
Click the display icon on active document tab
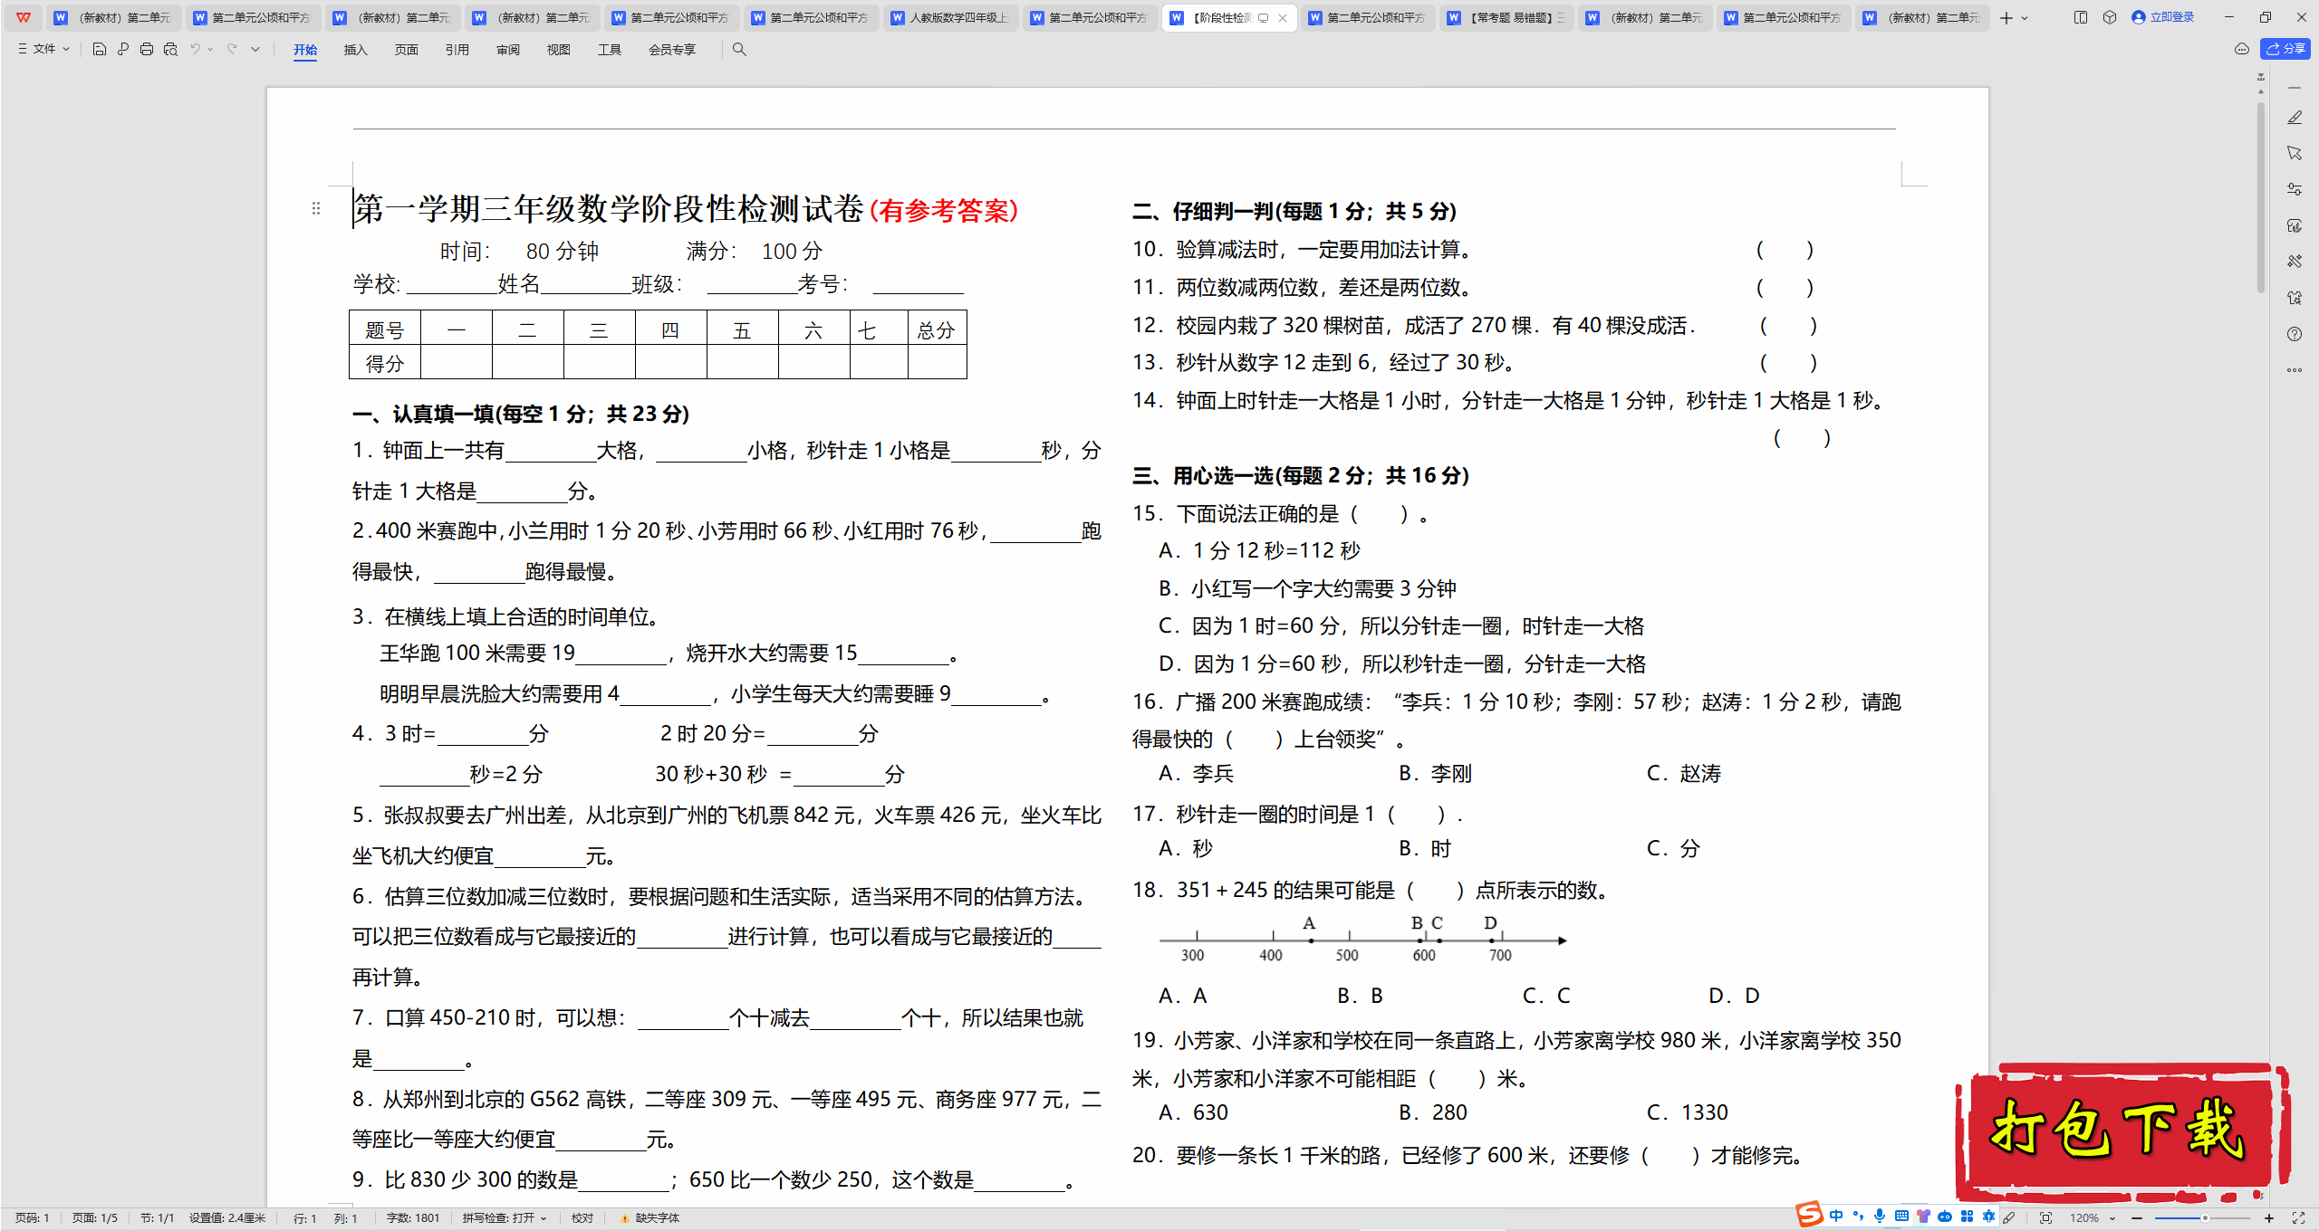click(1264, 18)
